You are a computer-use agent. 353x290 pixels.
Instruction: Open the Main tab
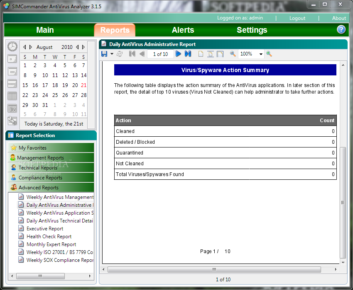pyautogui.click(x=45, y=30)
